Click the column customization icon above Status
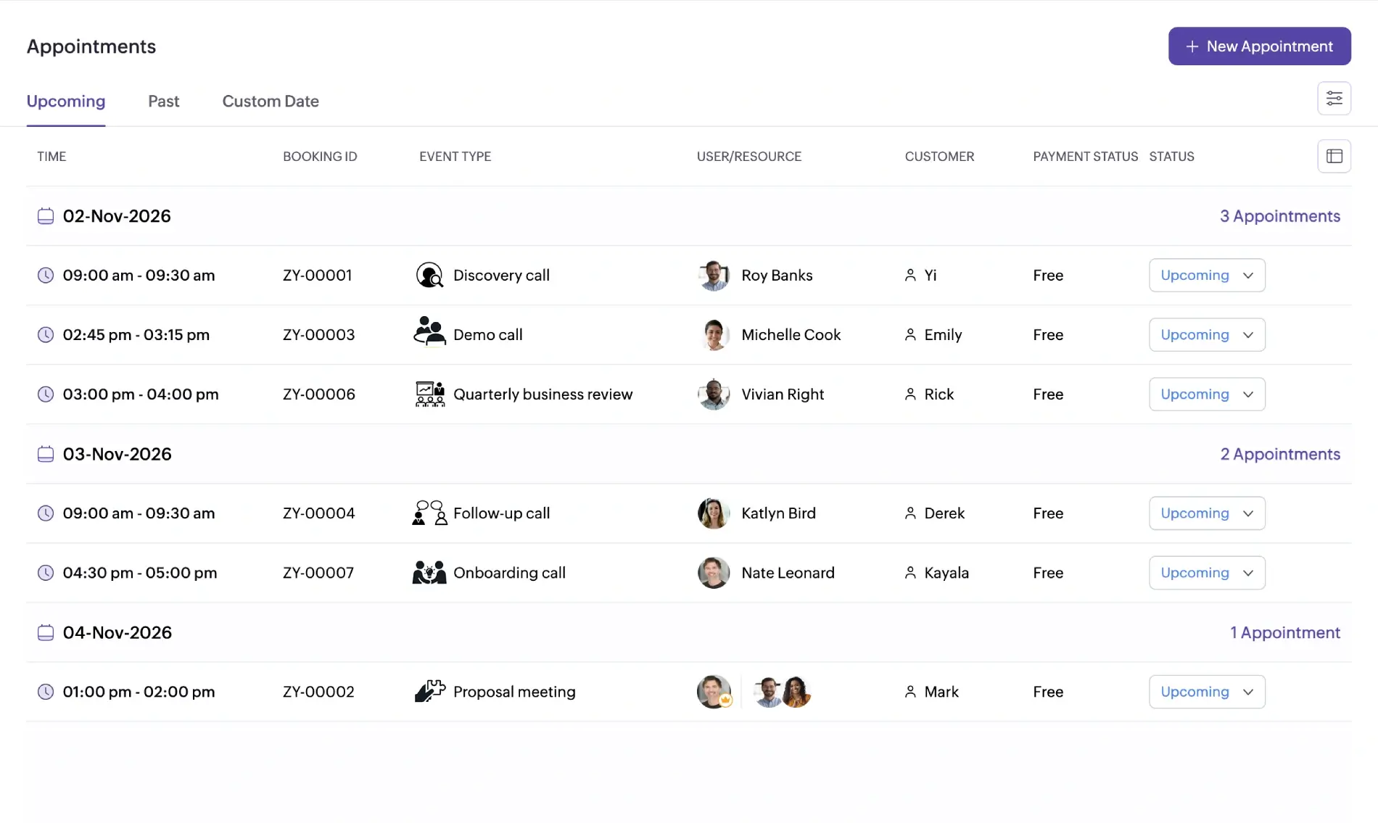This screenshot has width=1378, height=823. [x=1334, y=156]
